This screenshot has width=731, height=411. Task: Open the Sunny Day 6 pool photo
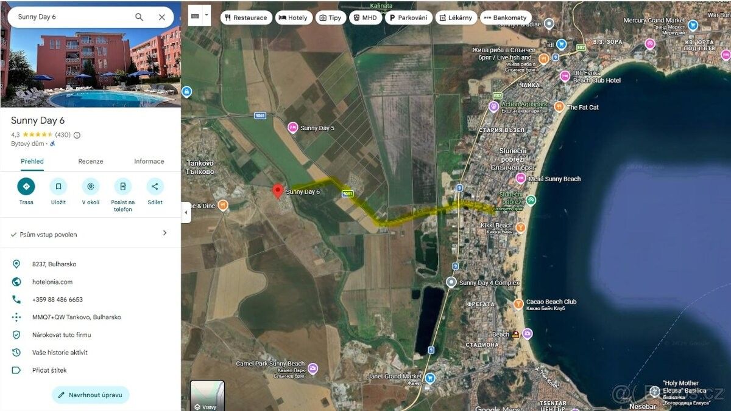click(x=90, y=67)
